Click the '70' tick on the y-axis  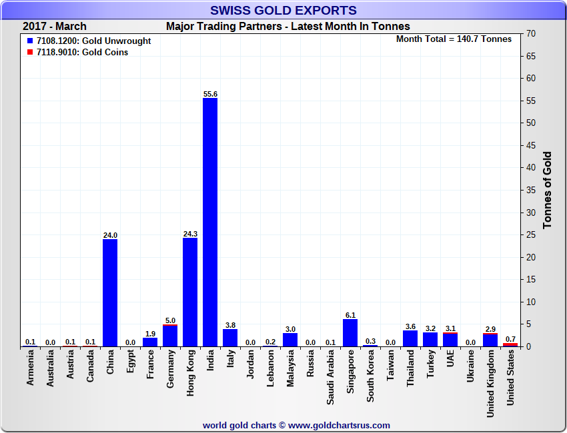coord(531,34)
